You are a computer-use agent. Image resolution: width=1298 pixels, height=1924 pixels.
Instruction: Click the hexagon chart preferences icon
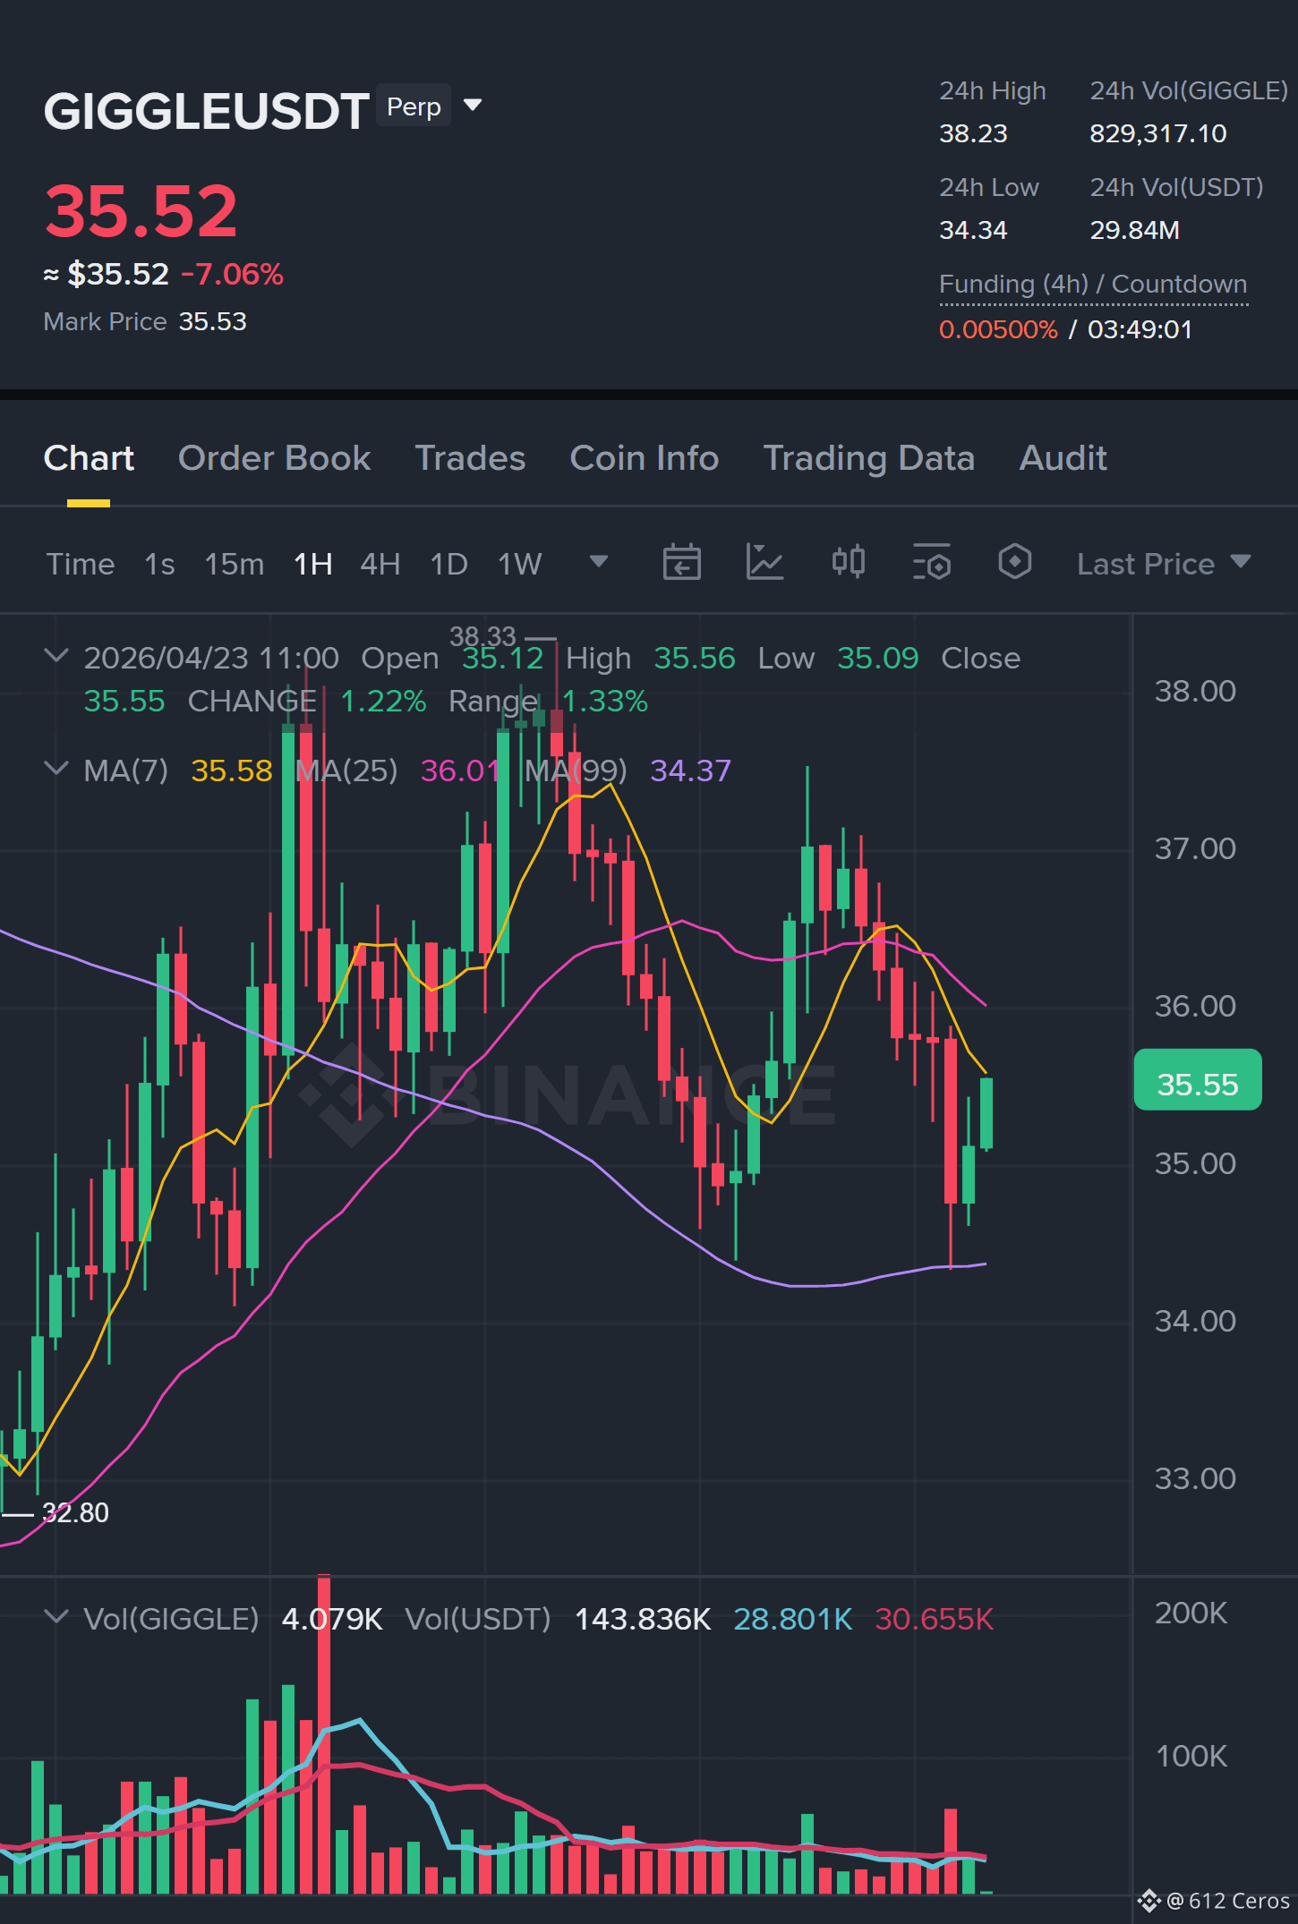click(1014, 562)
